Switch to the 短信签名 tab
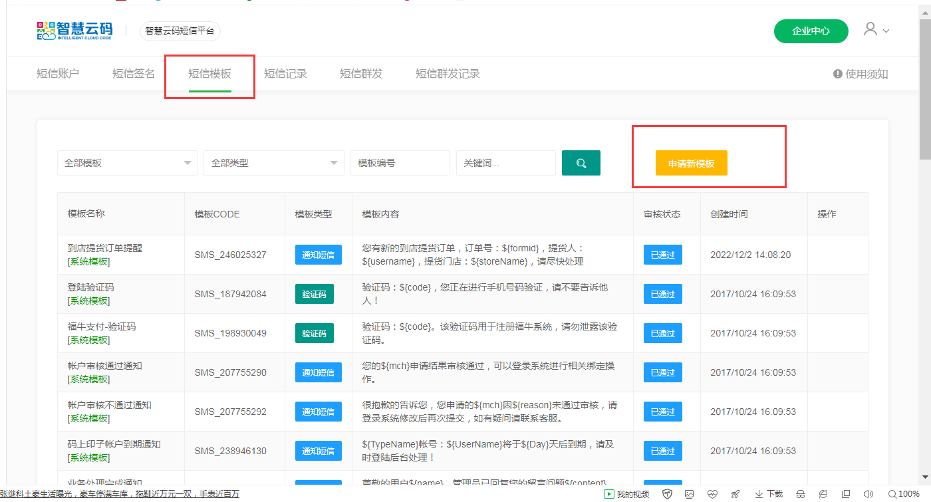The height and width of the screenshot is (502, 931). pos(134,74)
